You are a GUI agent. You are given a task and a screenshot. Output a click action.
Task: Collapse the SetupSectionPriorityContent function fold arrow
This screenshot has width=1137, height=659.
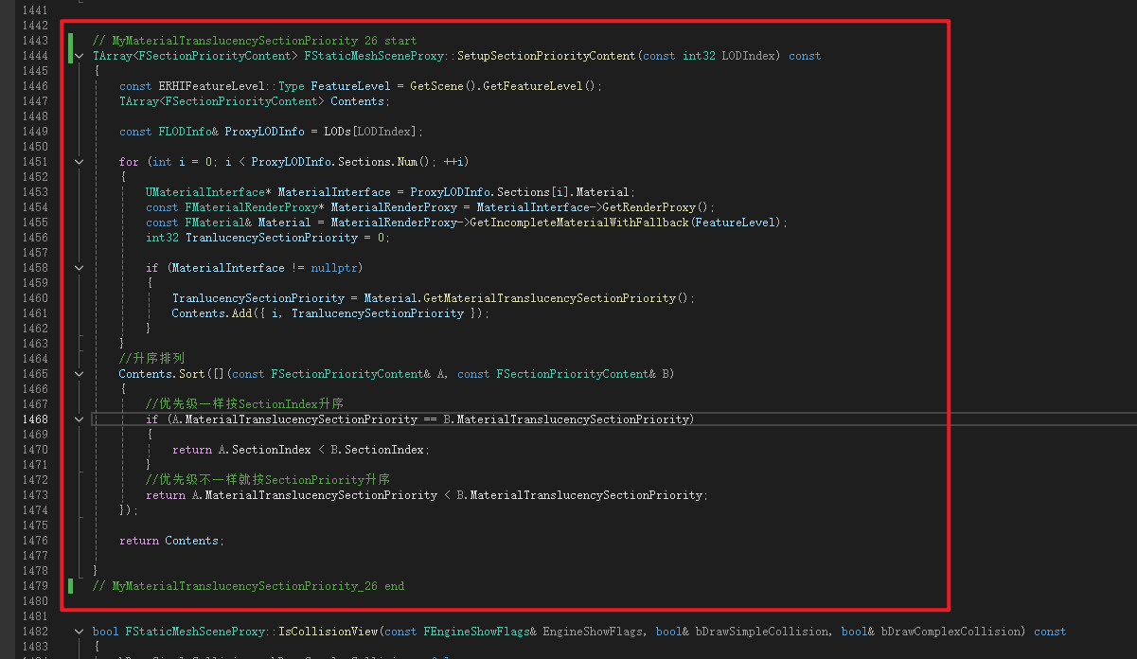click(80, 57)
